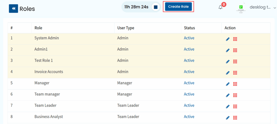Edit the System Admin role
The height and width of the screenshot is (124, 277).
(x=227, y=39)
